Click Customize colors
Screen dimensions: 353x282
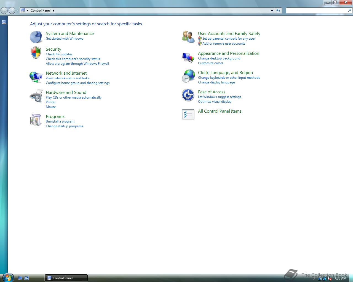pos(210,63)
